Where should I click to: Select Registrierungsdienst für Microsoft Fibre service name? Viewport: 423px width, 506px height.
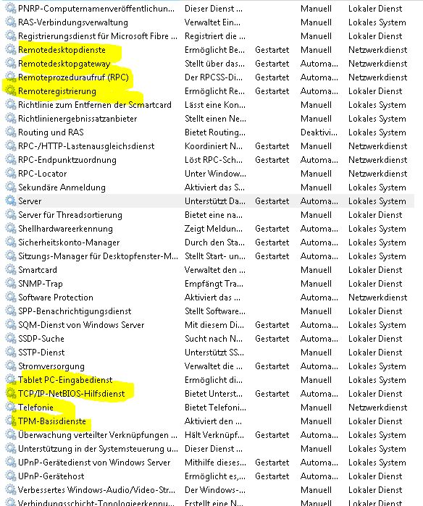(98, 36)
